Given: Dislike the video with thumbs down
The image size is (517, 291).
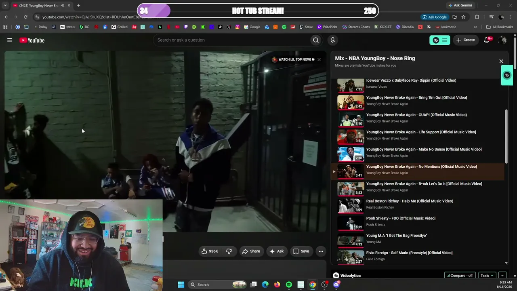Looking at the screenshot, I should (x=229, y=251).
